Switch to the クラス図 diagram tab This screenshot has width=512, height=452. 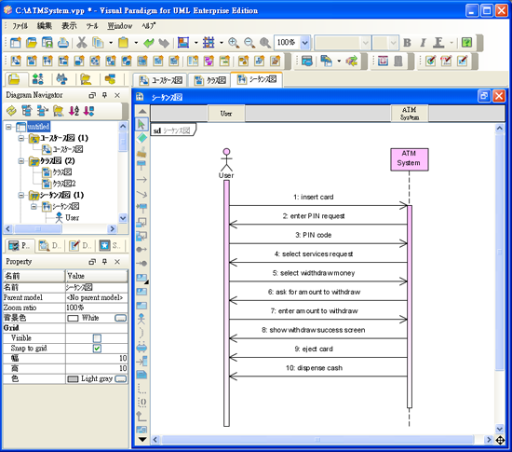click(x=210, y=80)
